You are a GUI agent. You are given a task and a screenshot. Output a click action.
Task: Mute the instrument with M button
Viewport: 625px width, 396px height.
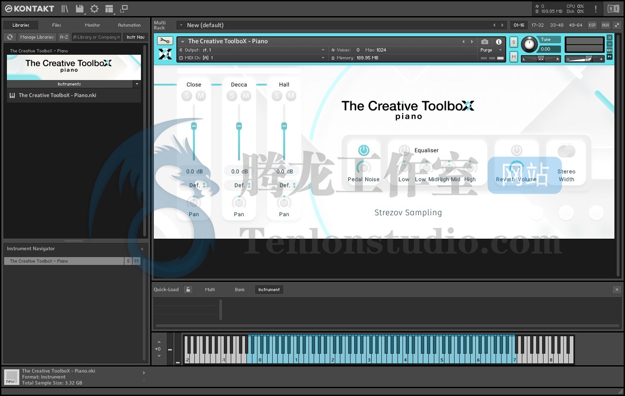(514, 57)
